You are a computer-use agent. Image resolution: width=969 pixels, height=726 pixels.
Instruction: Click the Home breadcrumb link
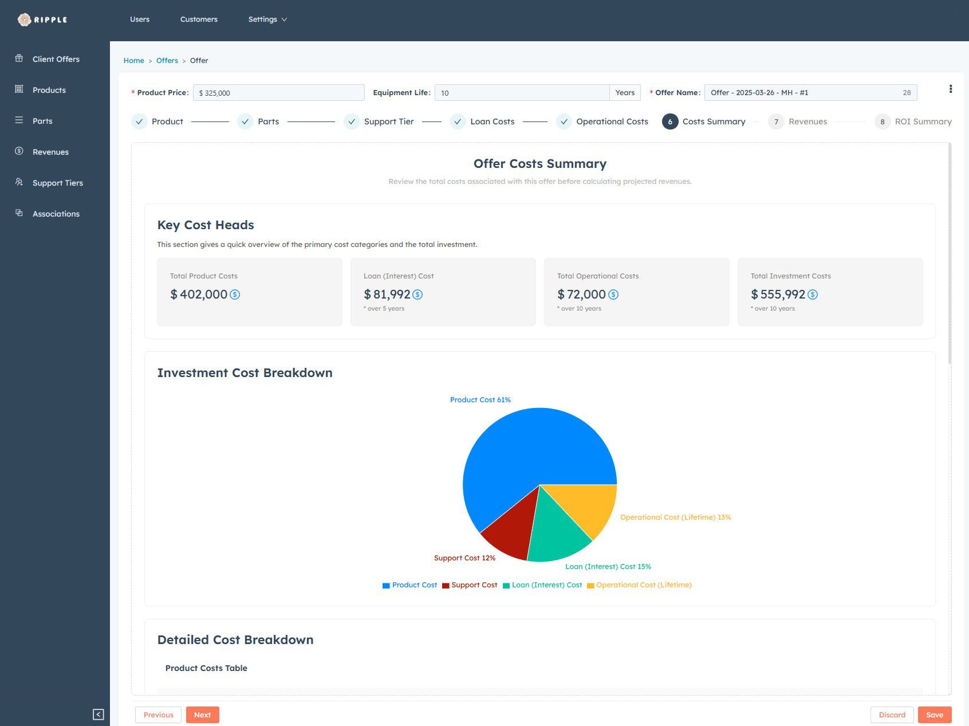pos(134,60)
